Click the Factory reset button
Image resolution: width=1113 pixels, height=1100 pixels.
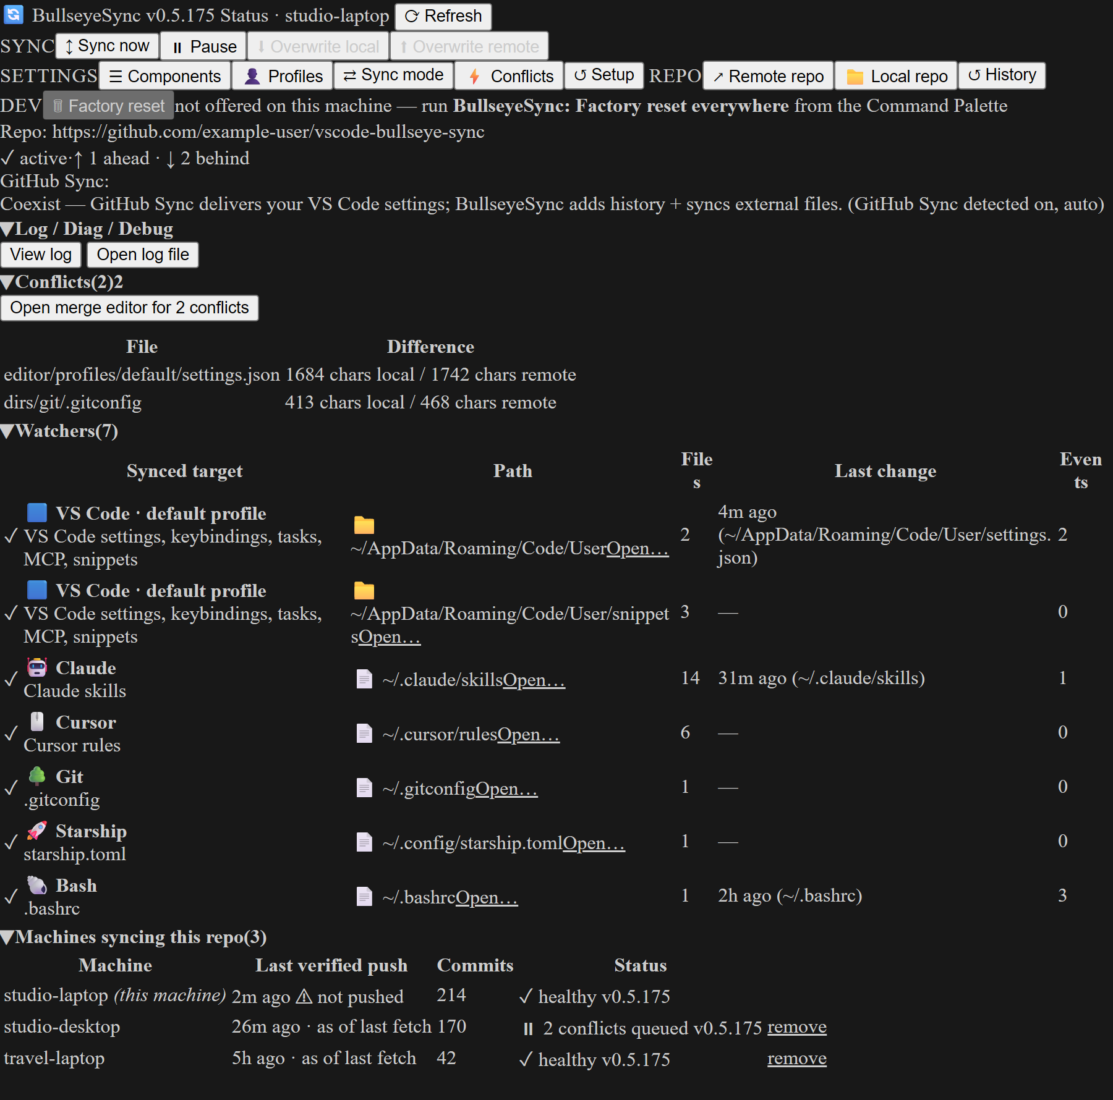[x=108, y=106]
